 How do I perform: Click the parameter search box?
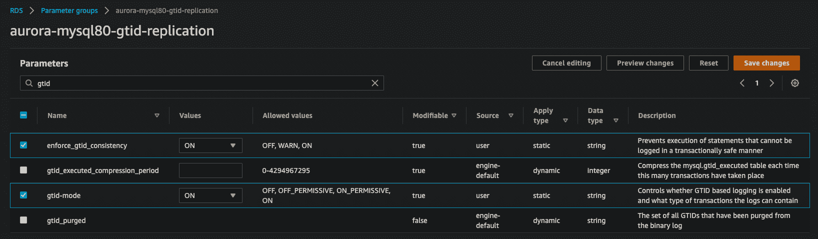tap(202, 83)
